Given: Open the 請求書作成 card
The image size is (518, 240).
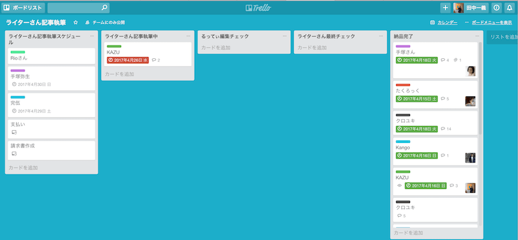Looking at the screenshot, I should click(x=51, y=150).
